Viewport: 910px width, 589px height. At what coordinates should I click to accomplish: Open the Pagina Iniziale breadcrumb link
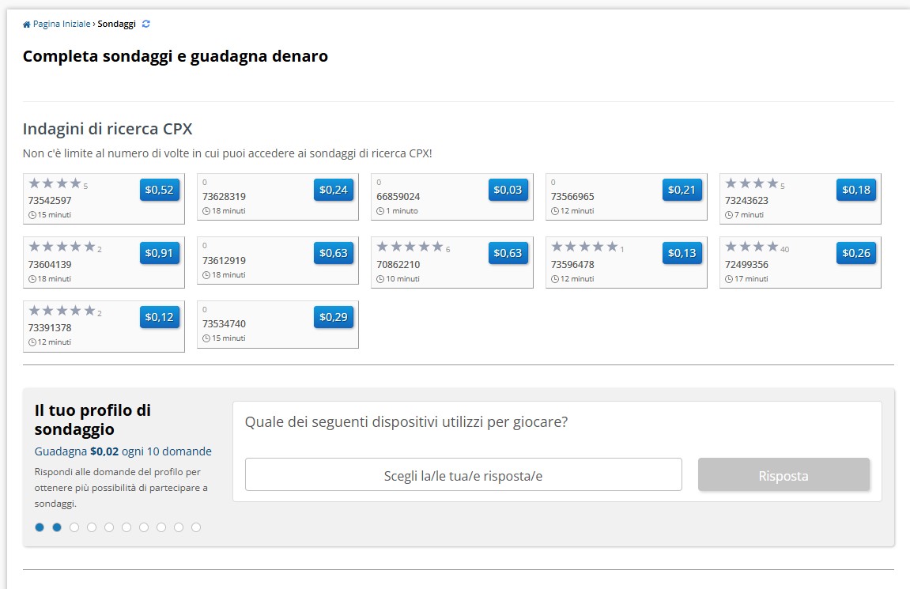62,24
